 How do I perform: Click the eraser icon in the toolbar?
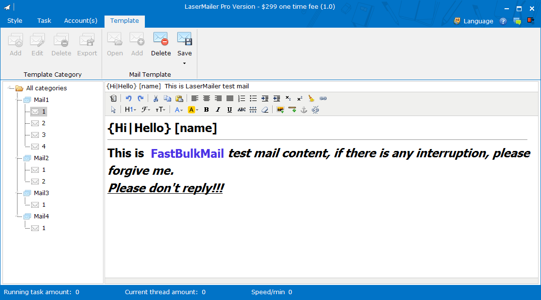point(264,110)
